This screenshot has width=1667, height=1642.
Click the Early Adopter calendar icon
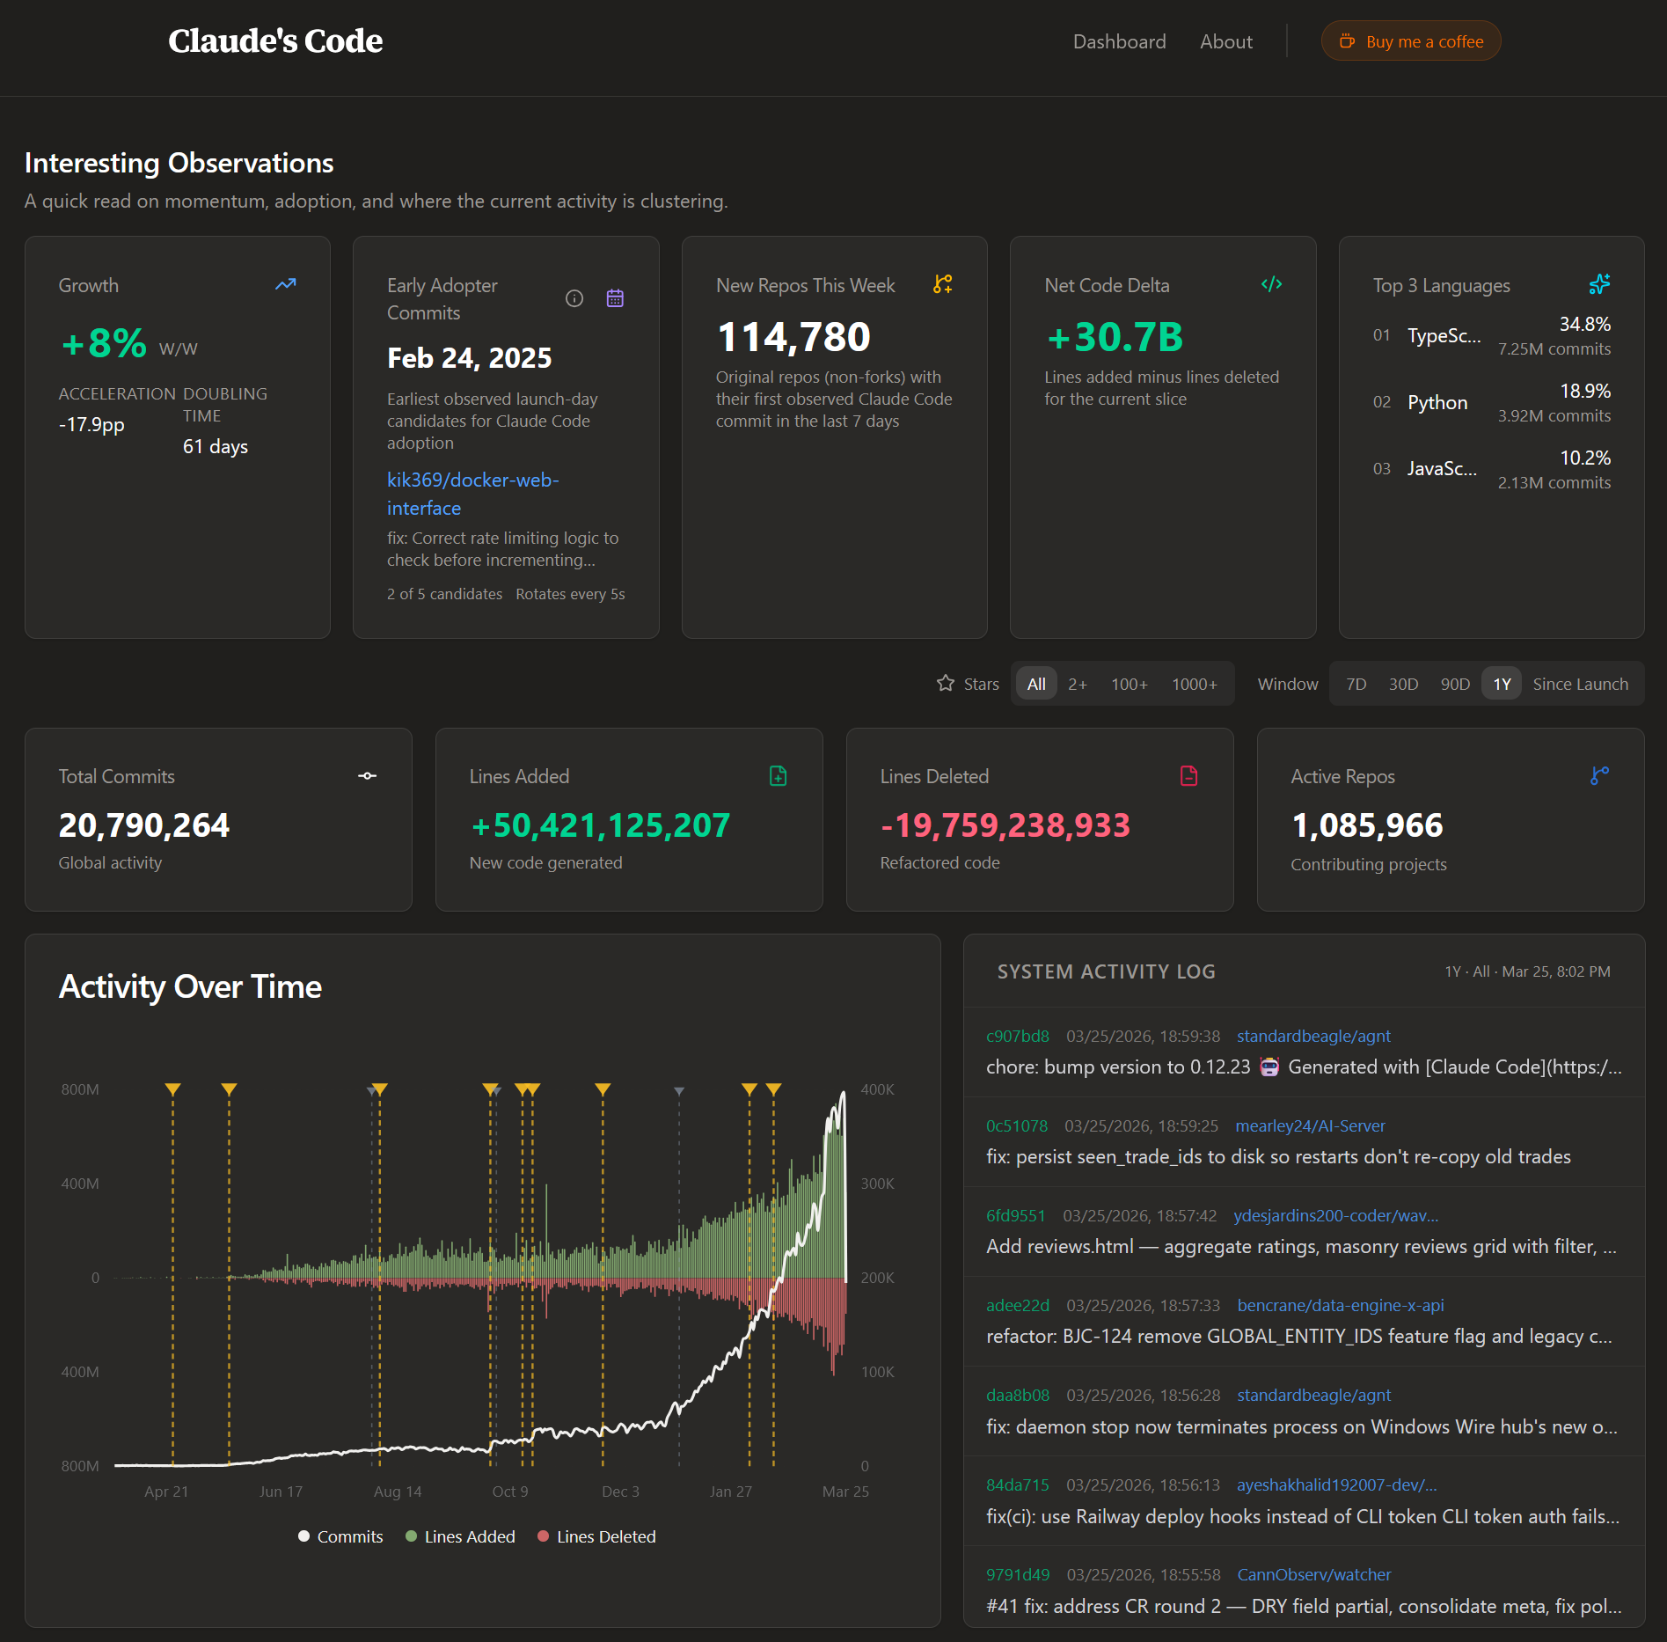(x=615, y=298)
